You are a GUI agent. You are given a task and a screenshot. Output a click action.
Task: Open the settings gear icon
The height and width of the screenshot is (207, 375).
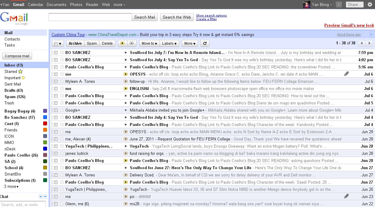click(x=370, y=4)
